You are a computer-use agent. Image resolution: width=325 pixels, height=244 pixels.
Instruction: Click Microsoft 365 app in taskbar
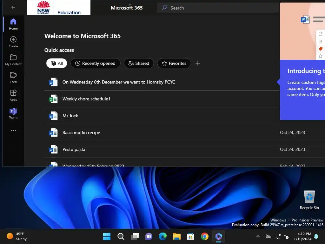click(219, 236)
